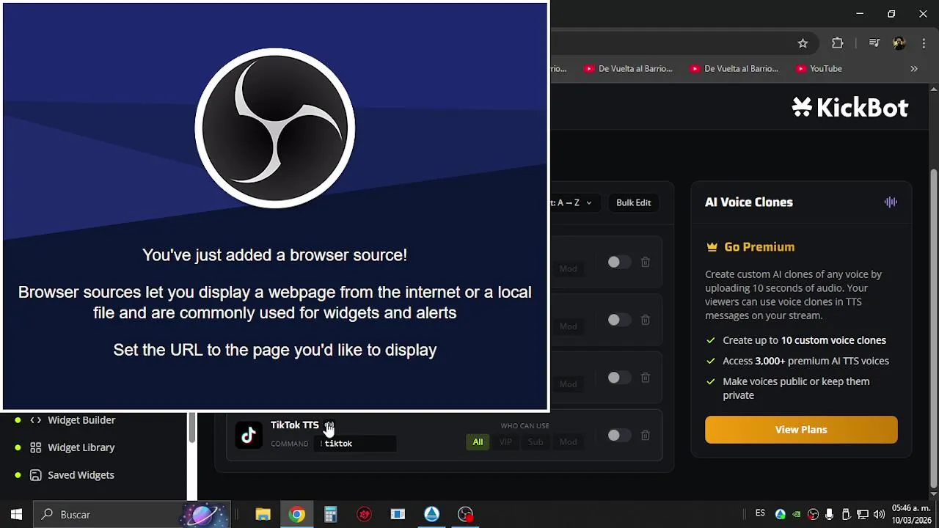Screen dimensions: 939x528
Task: Click the Widget Builder code brackets icon
Action: tap(35, 420)
